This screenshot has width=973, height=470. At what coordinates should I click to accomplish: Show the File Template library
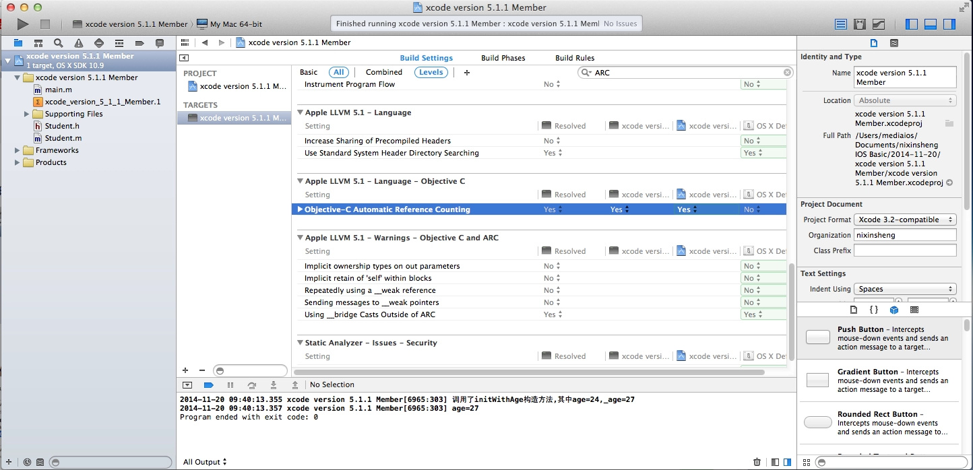(854, 310)
